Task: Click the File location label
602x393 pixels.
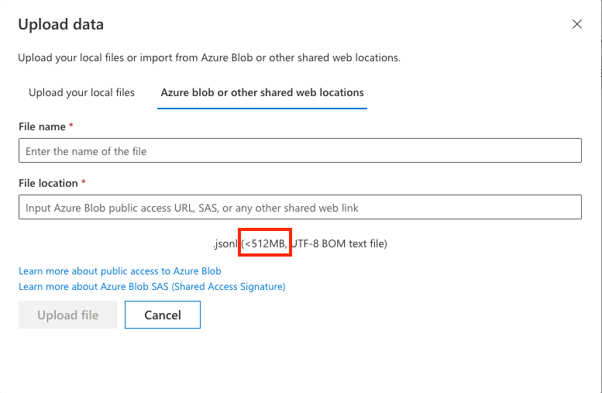Action: 48,183
